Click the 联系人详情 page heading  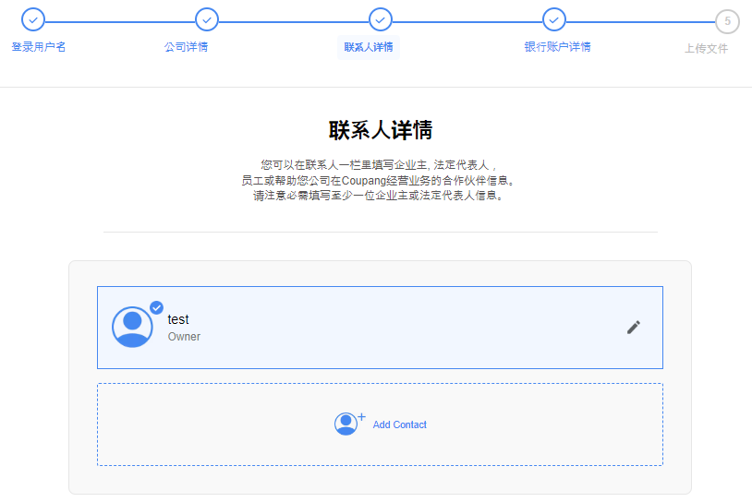(381, 129)
